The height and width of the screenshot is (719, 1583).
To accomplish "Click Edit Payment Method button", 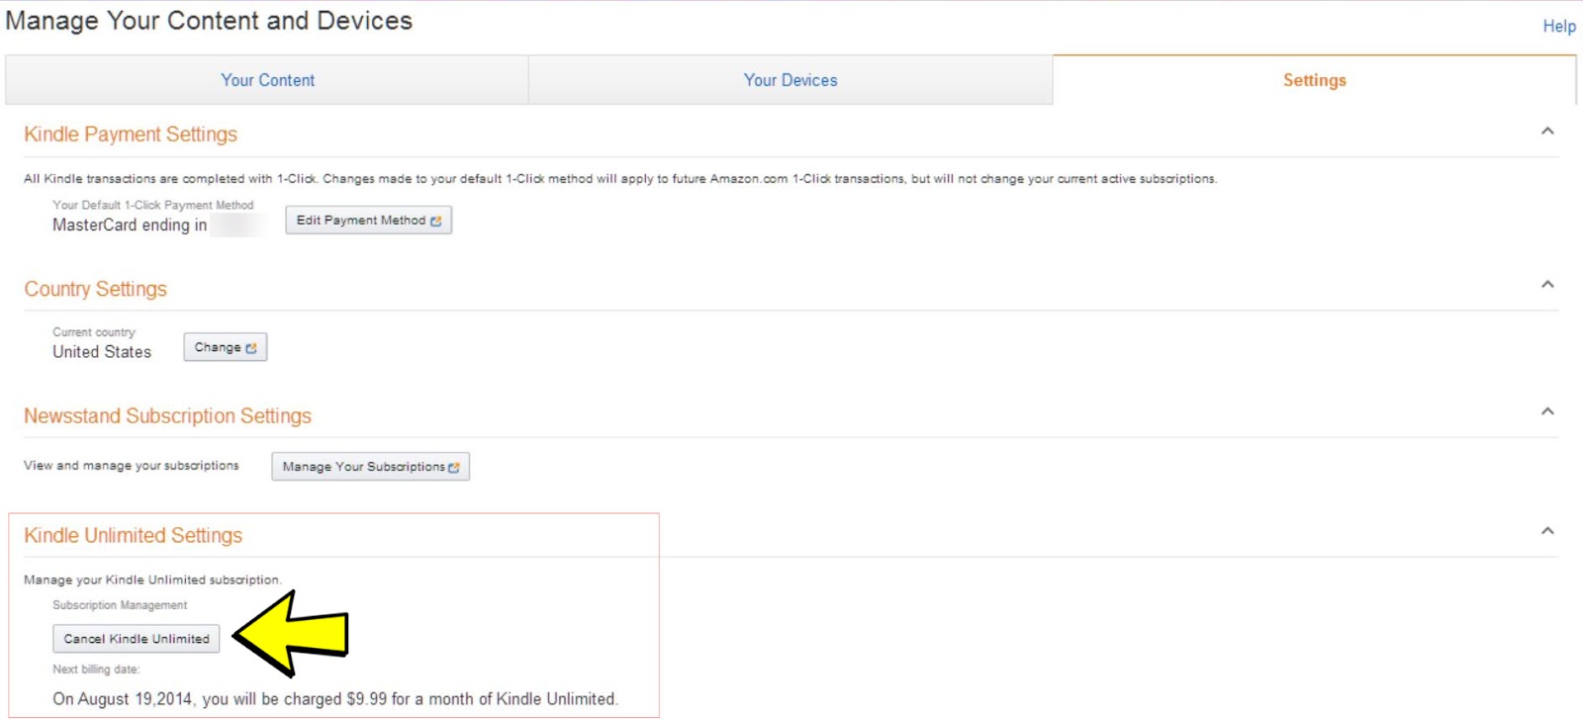I will (x=368, y=220).
